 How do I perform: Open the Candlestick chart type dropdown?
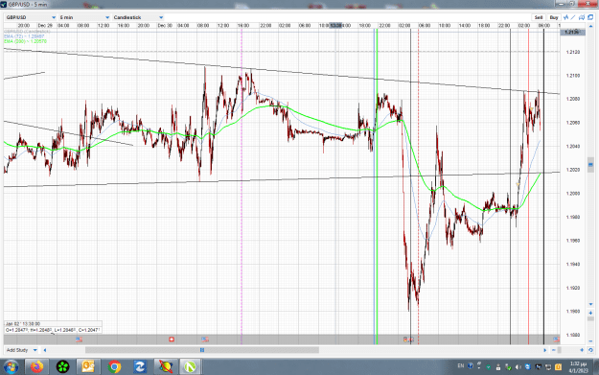138,17
